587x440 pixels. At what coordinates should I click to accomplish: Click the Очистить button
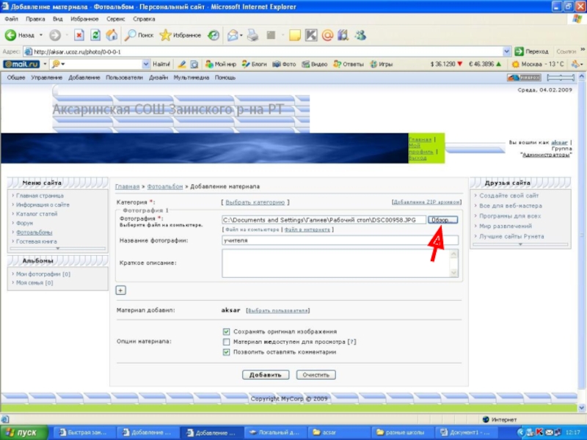[x=316, y=375]
